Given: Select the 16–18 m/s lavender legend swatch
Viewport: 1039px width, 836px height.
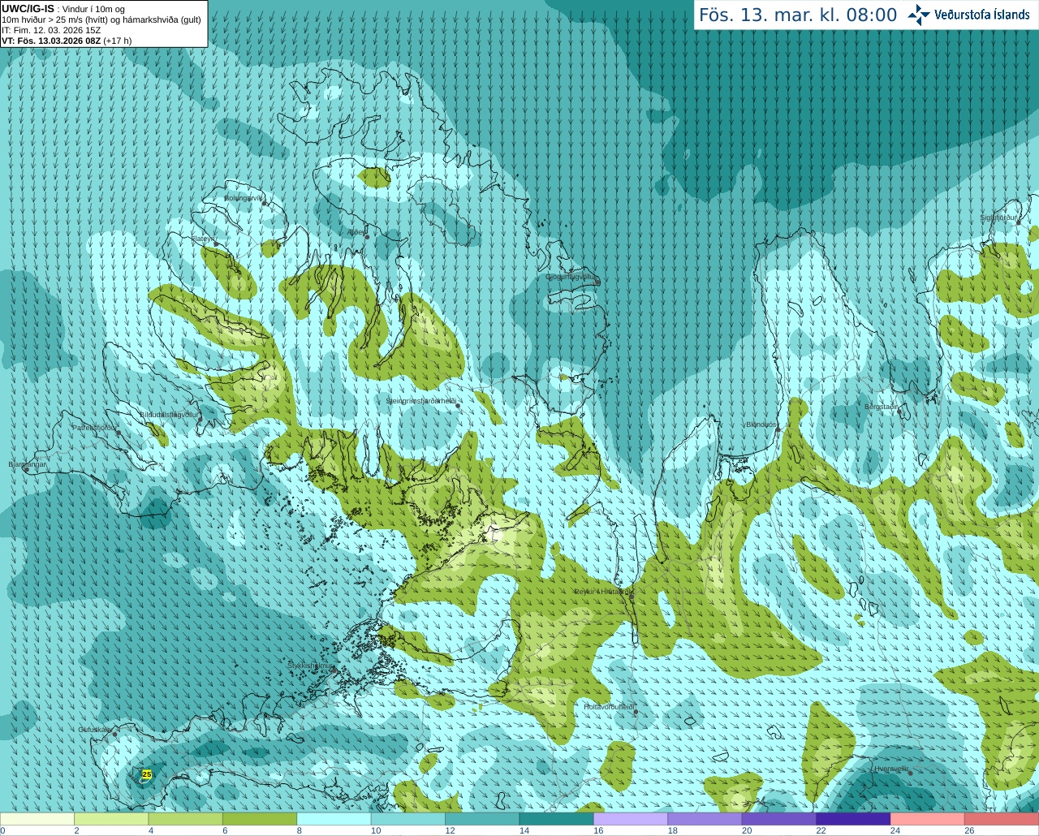Looking at the screenshot, I should [631, 819].
